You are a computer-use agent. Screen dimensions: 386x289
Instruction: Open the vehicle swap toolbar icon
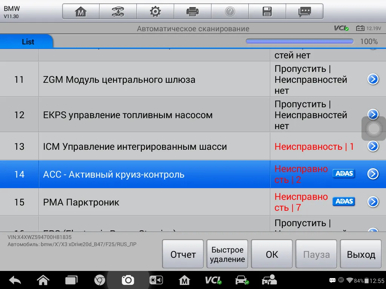[x=118, y=12]
